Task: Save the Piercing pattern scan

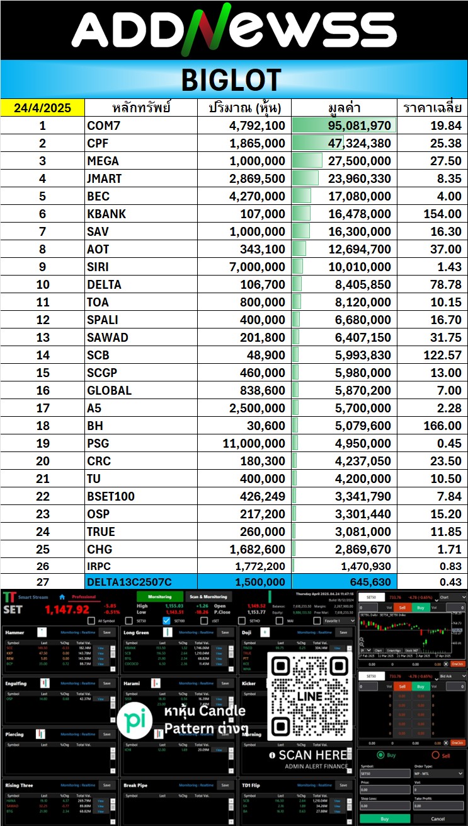Action: coord(106,734)
